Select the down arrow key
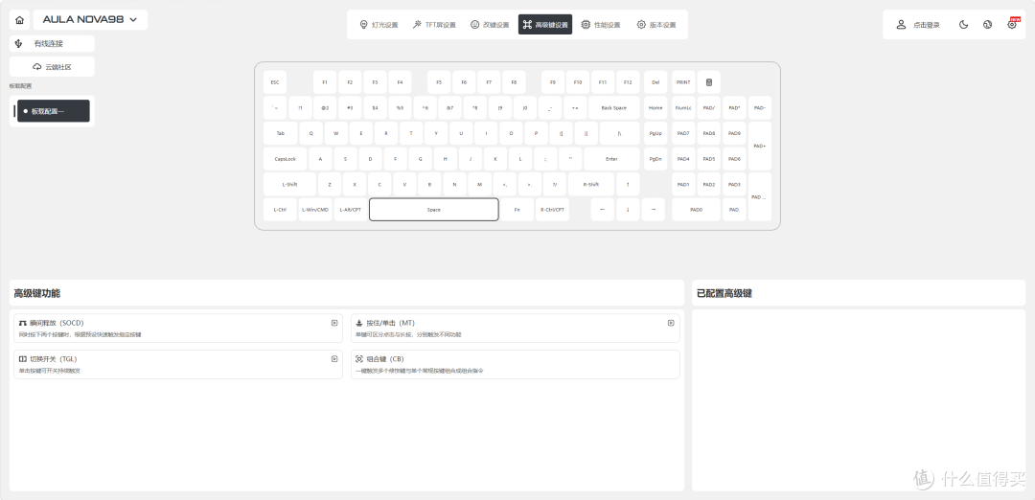 tap(628, 209)
